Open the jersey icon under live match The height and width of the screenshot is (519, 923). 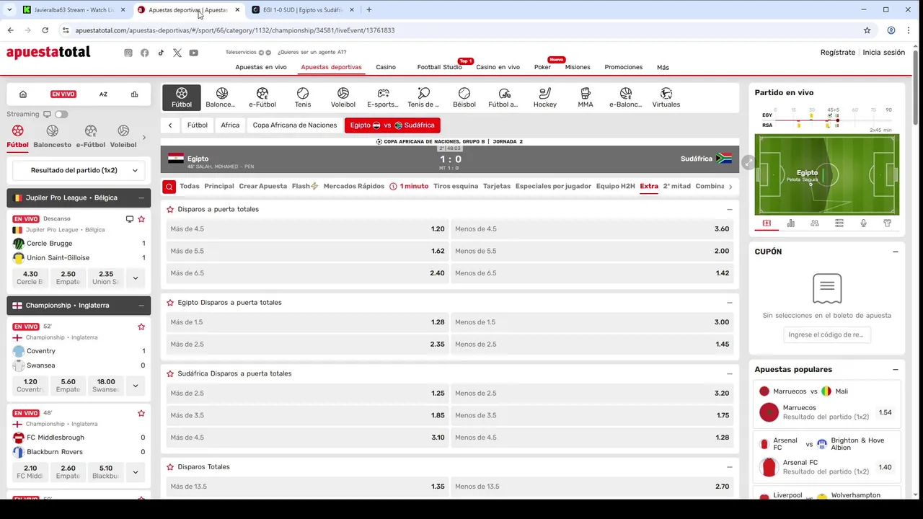(x=888, y=223)
